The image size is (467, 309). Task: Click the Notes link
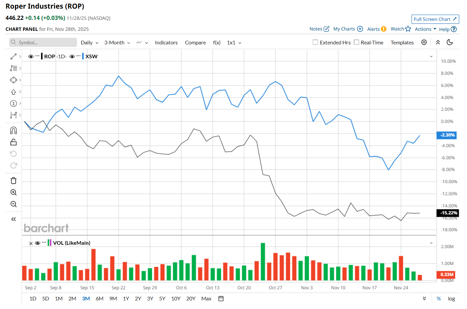point(316,29)
